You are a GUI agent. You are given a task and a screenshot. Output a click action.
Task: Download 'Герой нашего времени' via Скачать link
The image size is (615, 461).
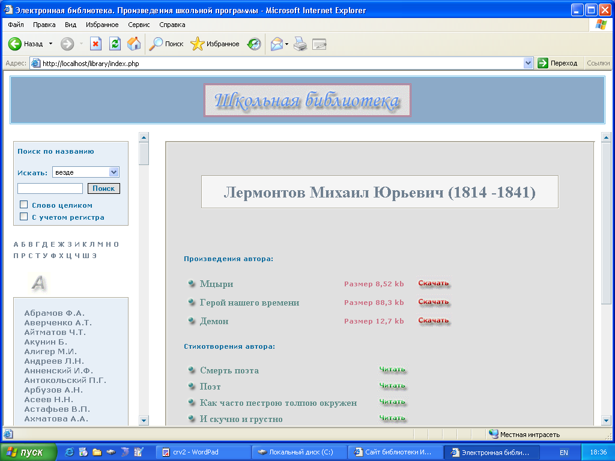click(434, 302)
